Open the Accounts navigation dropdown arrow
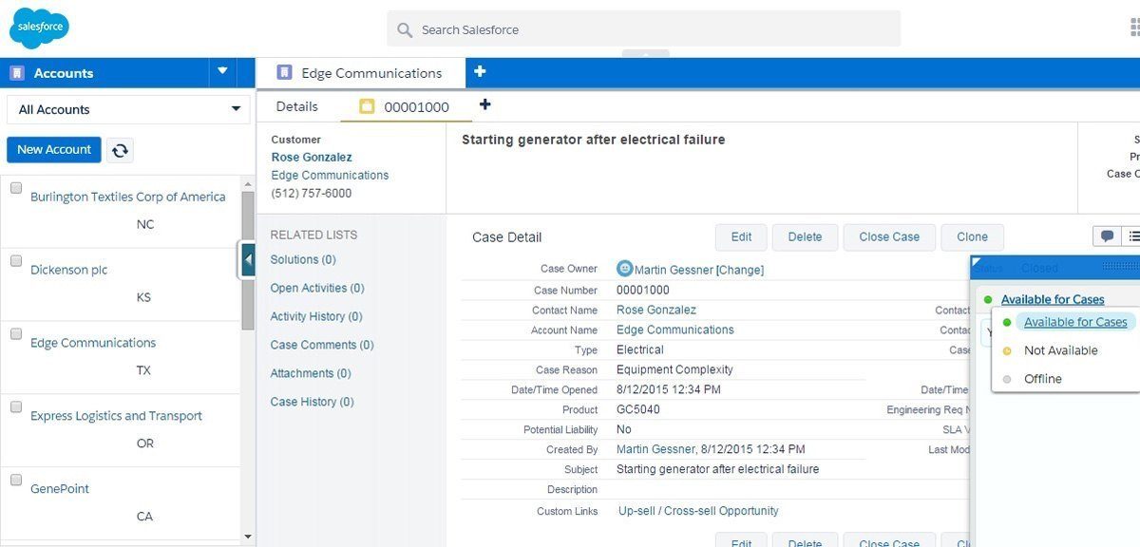Viewport: 1140px width, 547px height. [x=222, y=72]
